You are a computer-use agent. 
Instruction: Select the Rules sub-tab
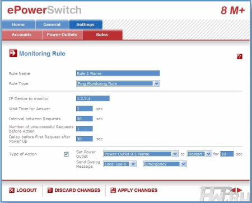[x=102, y=35]
